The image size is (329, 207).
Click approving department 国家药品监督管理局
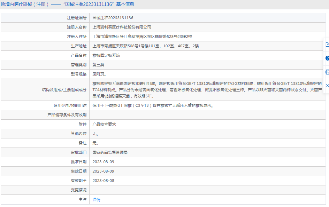pos(110,152)
